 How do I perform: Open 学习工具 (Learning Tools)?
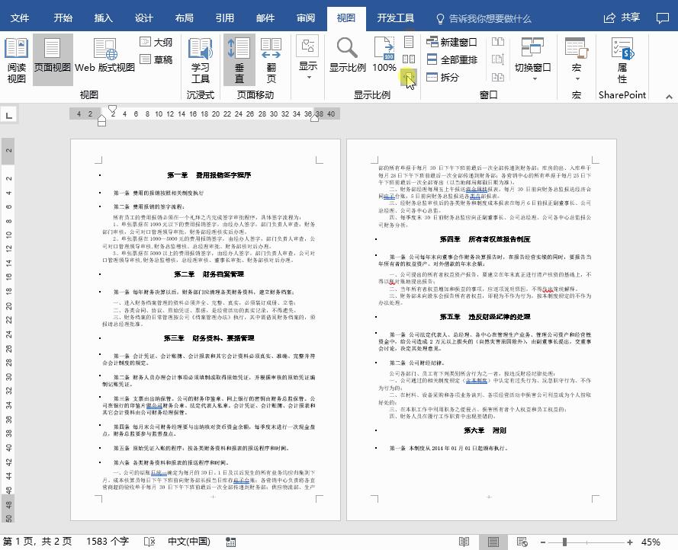[200, 57]
